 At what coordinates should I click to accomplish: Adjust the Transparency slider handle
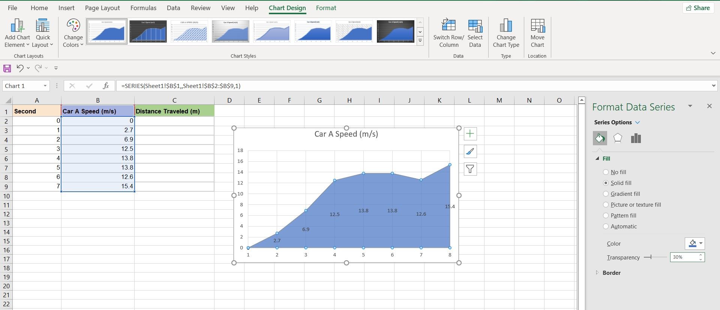click(x=651, y=257)
